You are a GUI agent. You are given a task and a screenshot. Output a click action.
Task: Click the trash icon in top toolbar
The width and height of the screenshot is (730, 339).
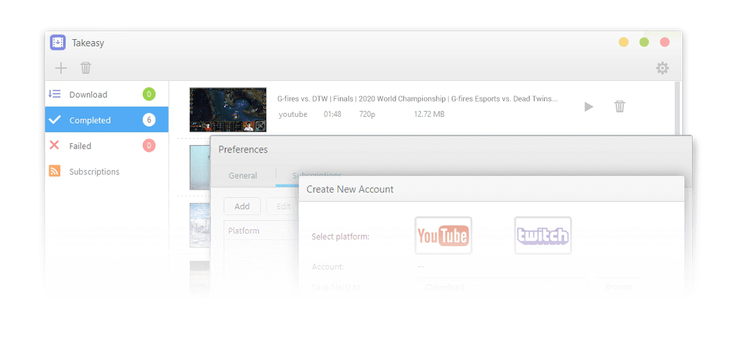click(x=86, y=68)
